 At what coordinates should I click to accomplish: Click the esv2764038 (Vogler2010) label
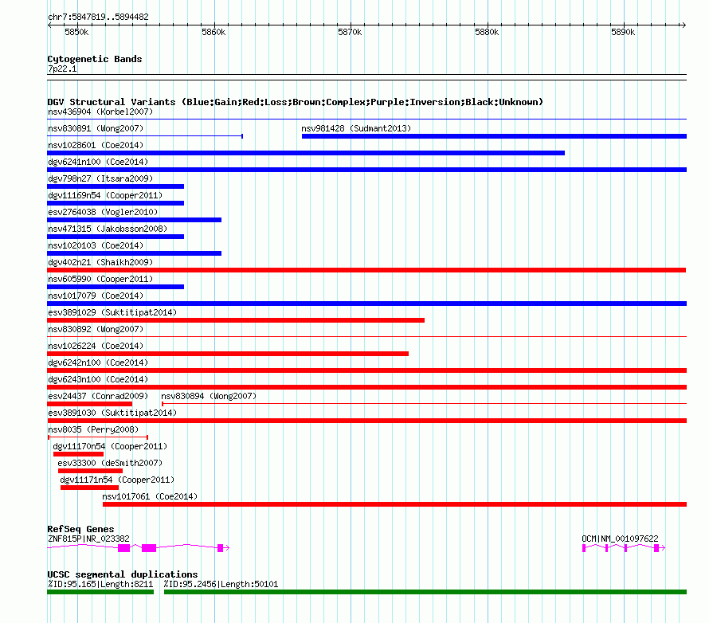tap(103, 212)
